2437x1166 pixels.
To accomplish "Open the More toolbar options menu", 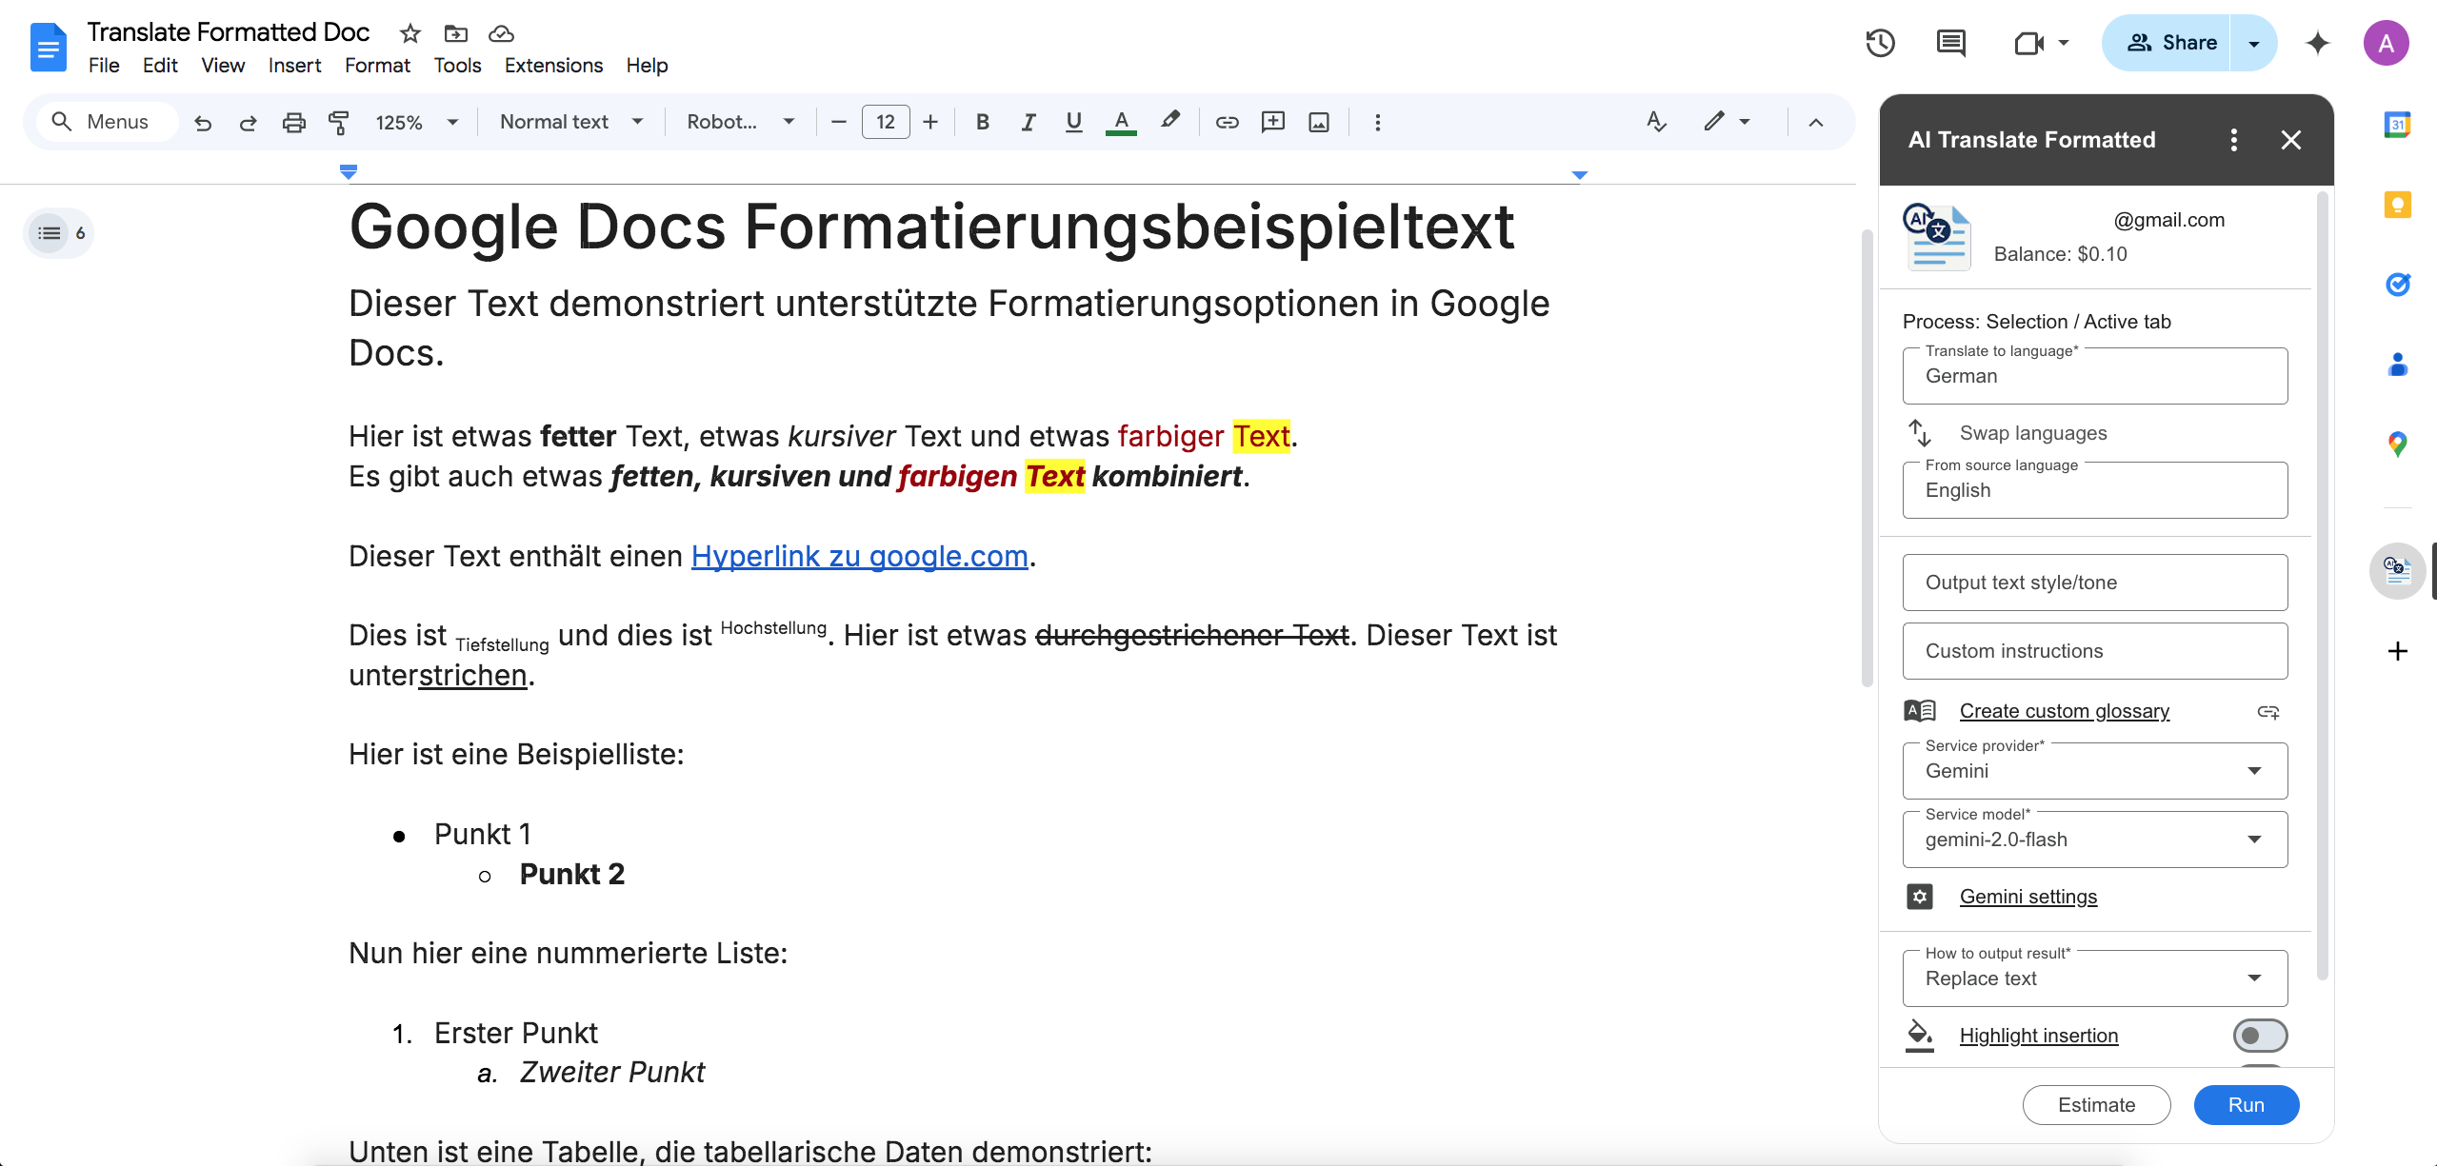I will pos(1377,122).
